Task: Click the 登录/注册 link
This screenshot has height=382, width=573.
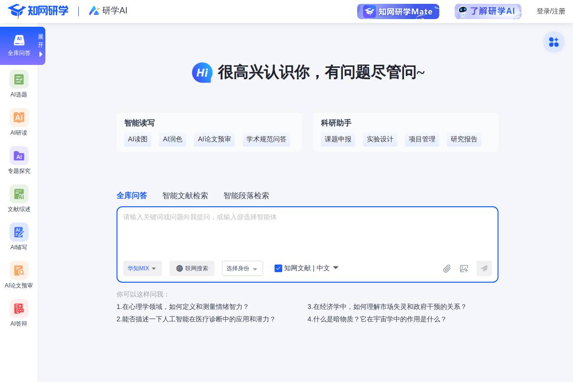Action: tap(551, 11)
